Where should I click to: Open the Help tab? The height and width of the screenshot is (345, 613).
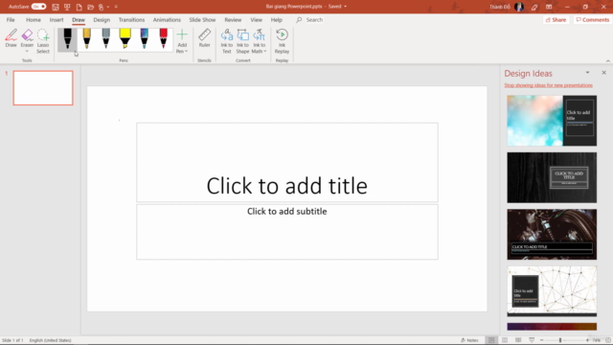[x=277, y=19]
